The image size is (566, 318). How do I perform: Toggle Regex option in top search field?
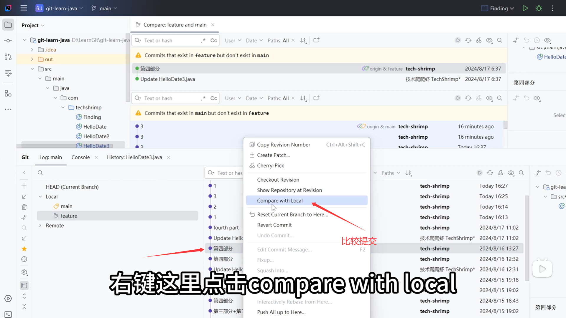pyautogui.click(x=203, y=40)
